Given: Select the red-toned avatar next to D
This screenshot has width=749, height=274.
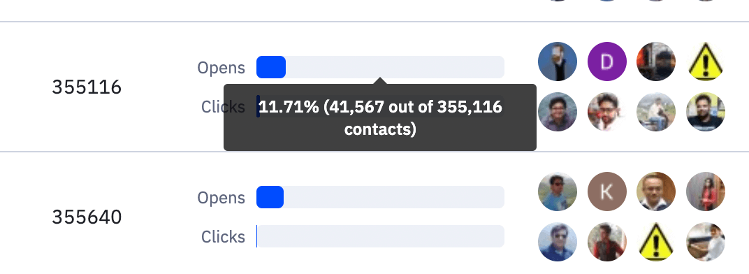Looking at the screenshot, I should pos(656,62).
